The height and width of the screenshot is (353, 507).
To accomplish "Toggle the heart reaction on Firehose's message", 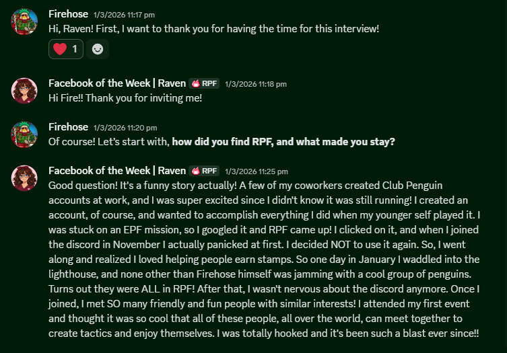I will (65, 49).
